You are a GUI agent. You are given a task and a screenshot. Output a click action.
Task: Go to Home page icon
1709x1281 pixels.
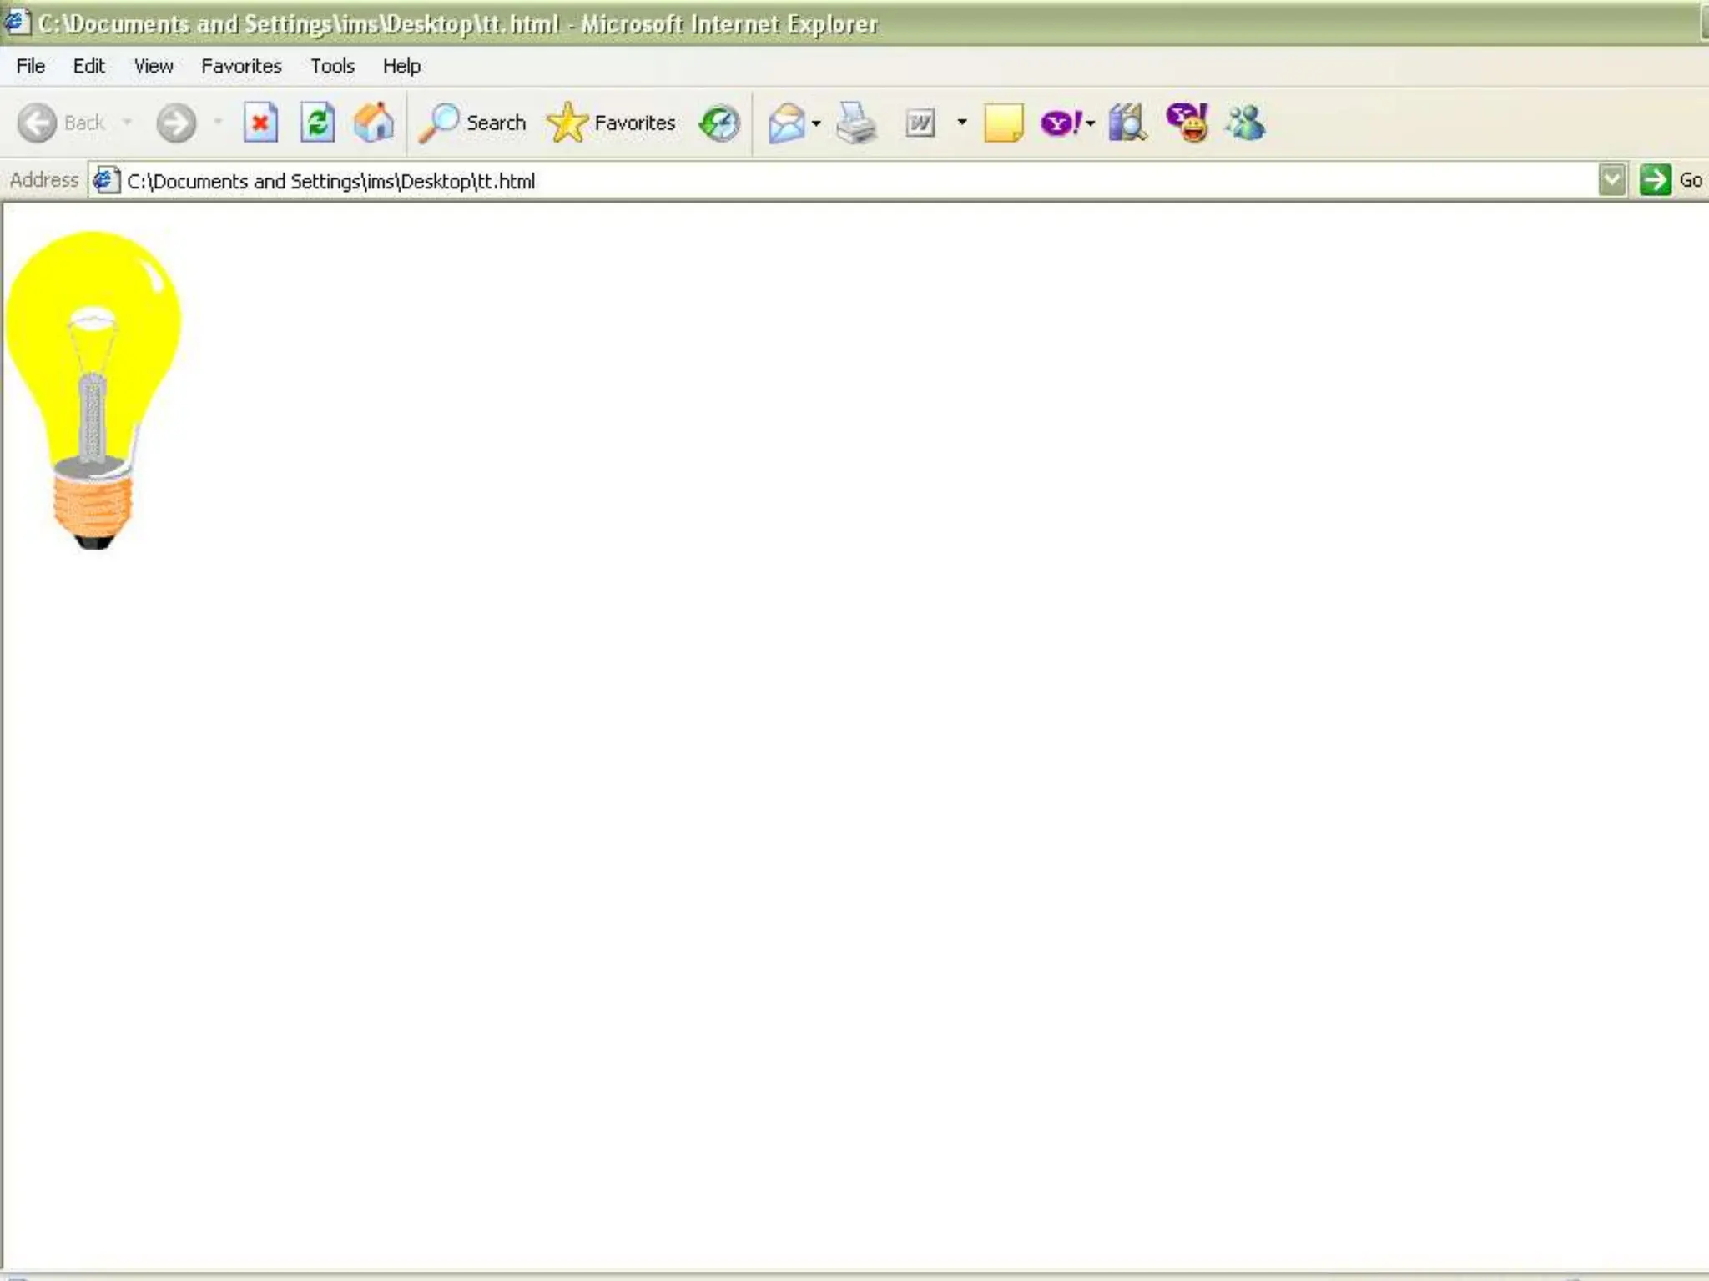374,123
